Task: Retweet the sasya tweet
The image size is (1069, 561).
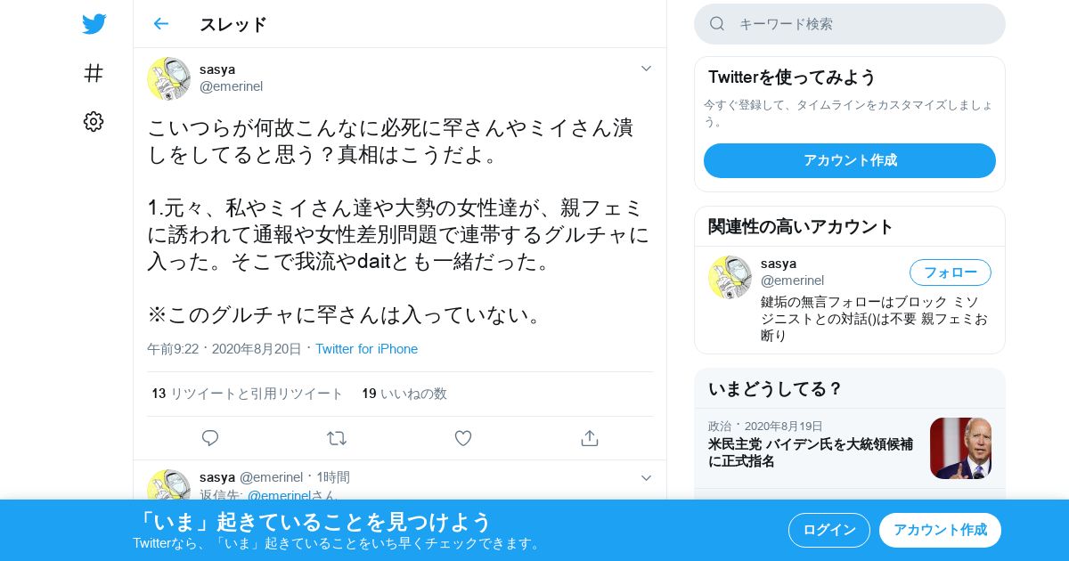Action: [337, 438]
